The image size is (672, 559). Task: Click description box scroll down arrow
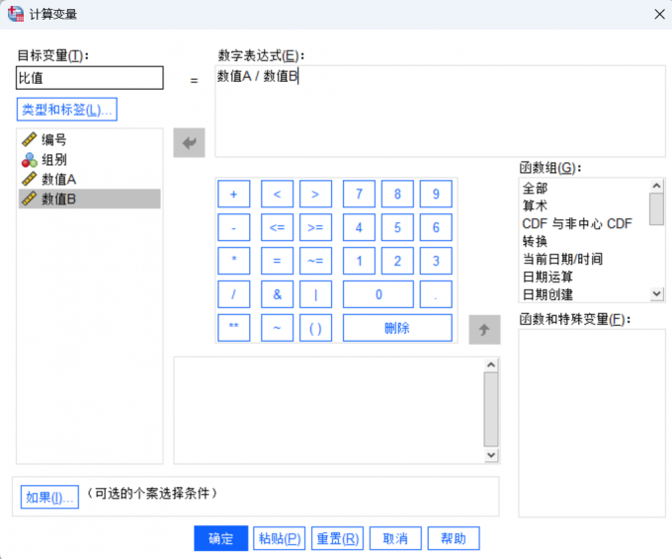(x=491, y=455)
